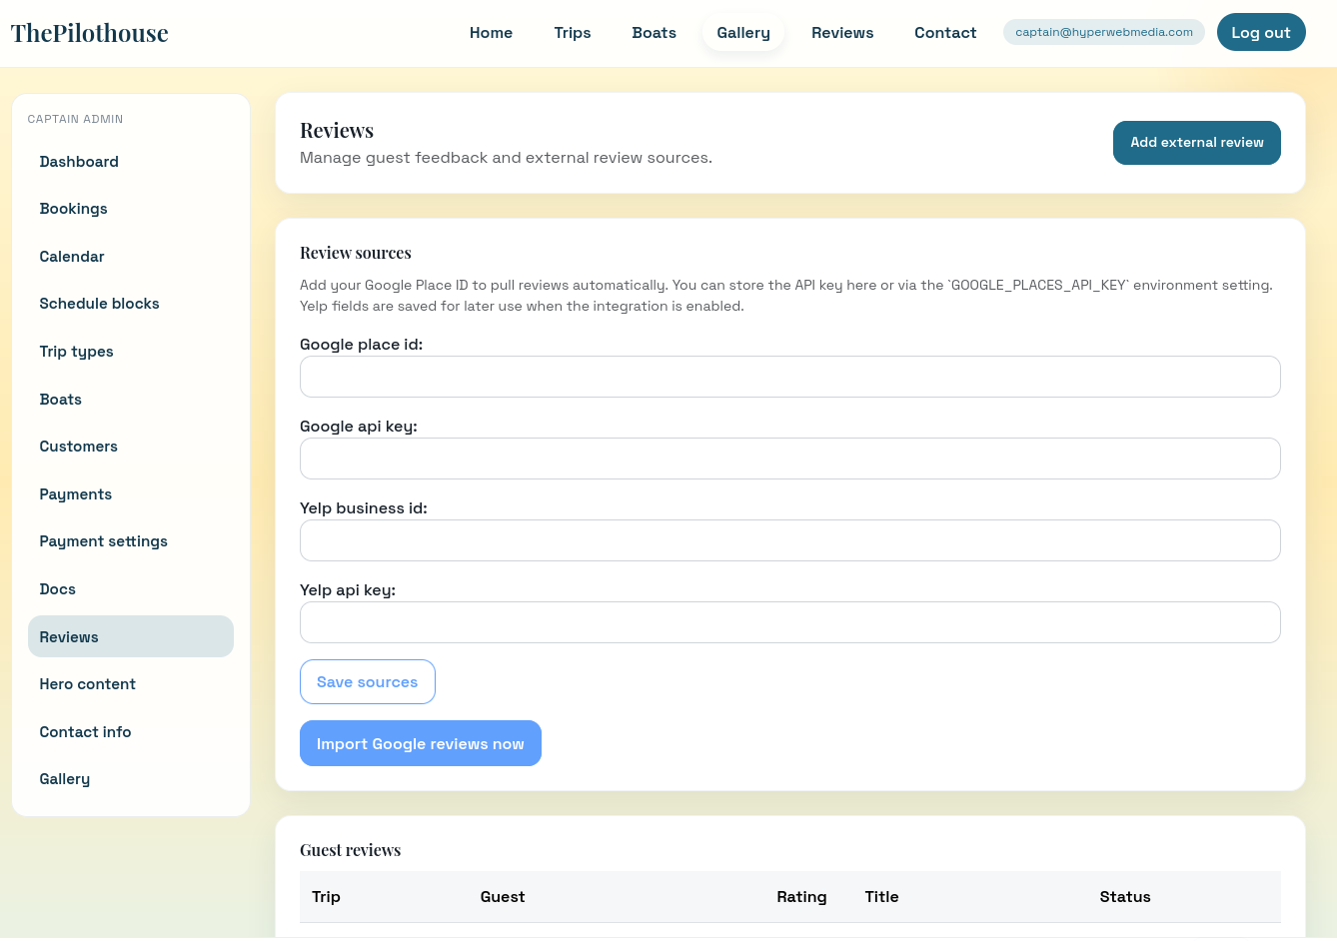The image size is (1337, 941).
Task: Open Payment settings
Action: coord(103,541)
